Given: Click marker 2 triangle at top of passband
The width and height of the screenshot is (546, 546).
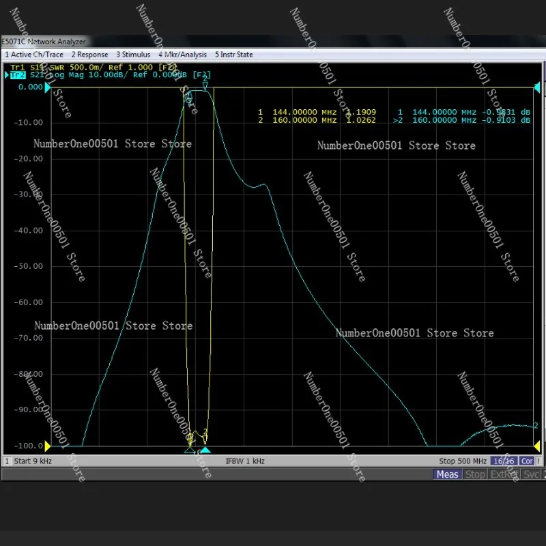Looking at the screenshot, I should (205, 84).
